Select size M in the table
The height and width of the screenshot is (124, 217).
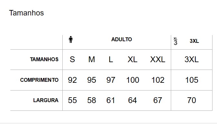point(92,60)
